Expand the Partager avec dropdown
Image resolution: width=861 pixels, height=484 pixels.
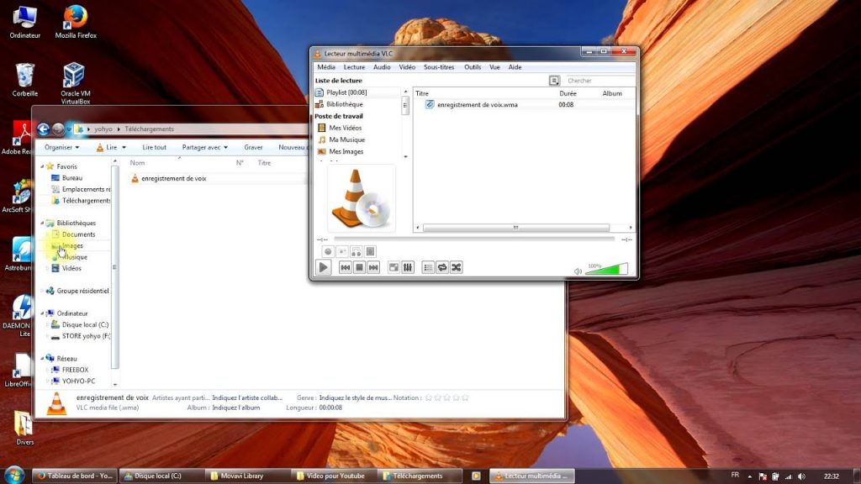[x=204, y=147]
